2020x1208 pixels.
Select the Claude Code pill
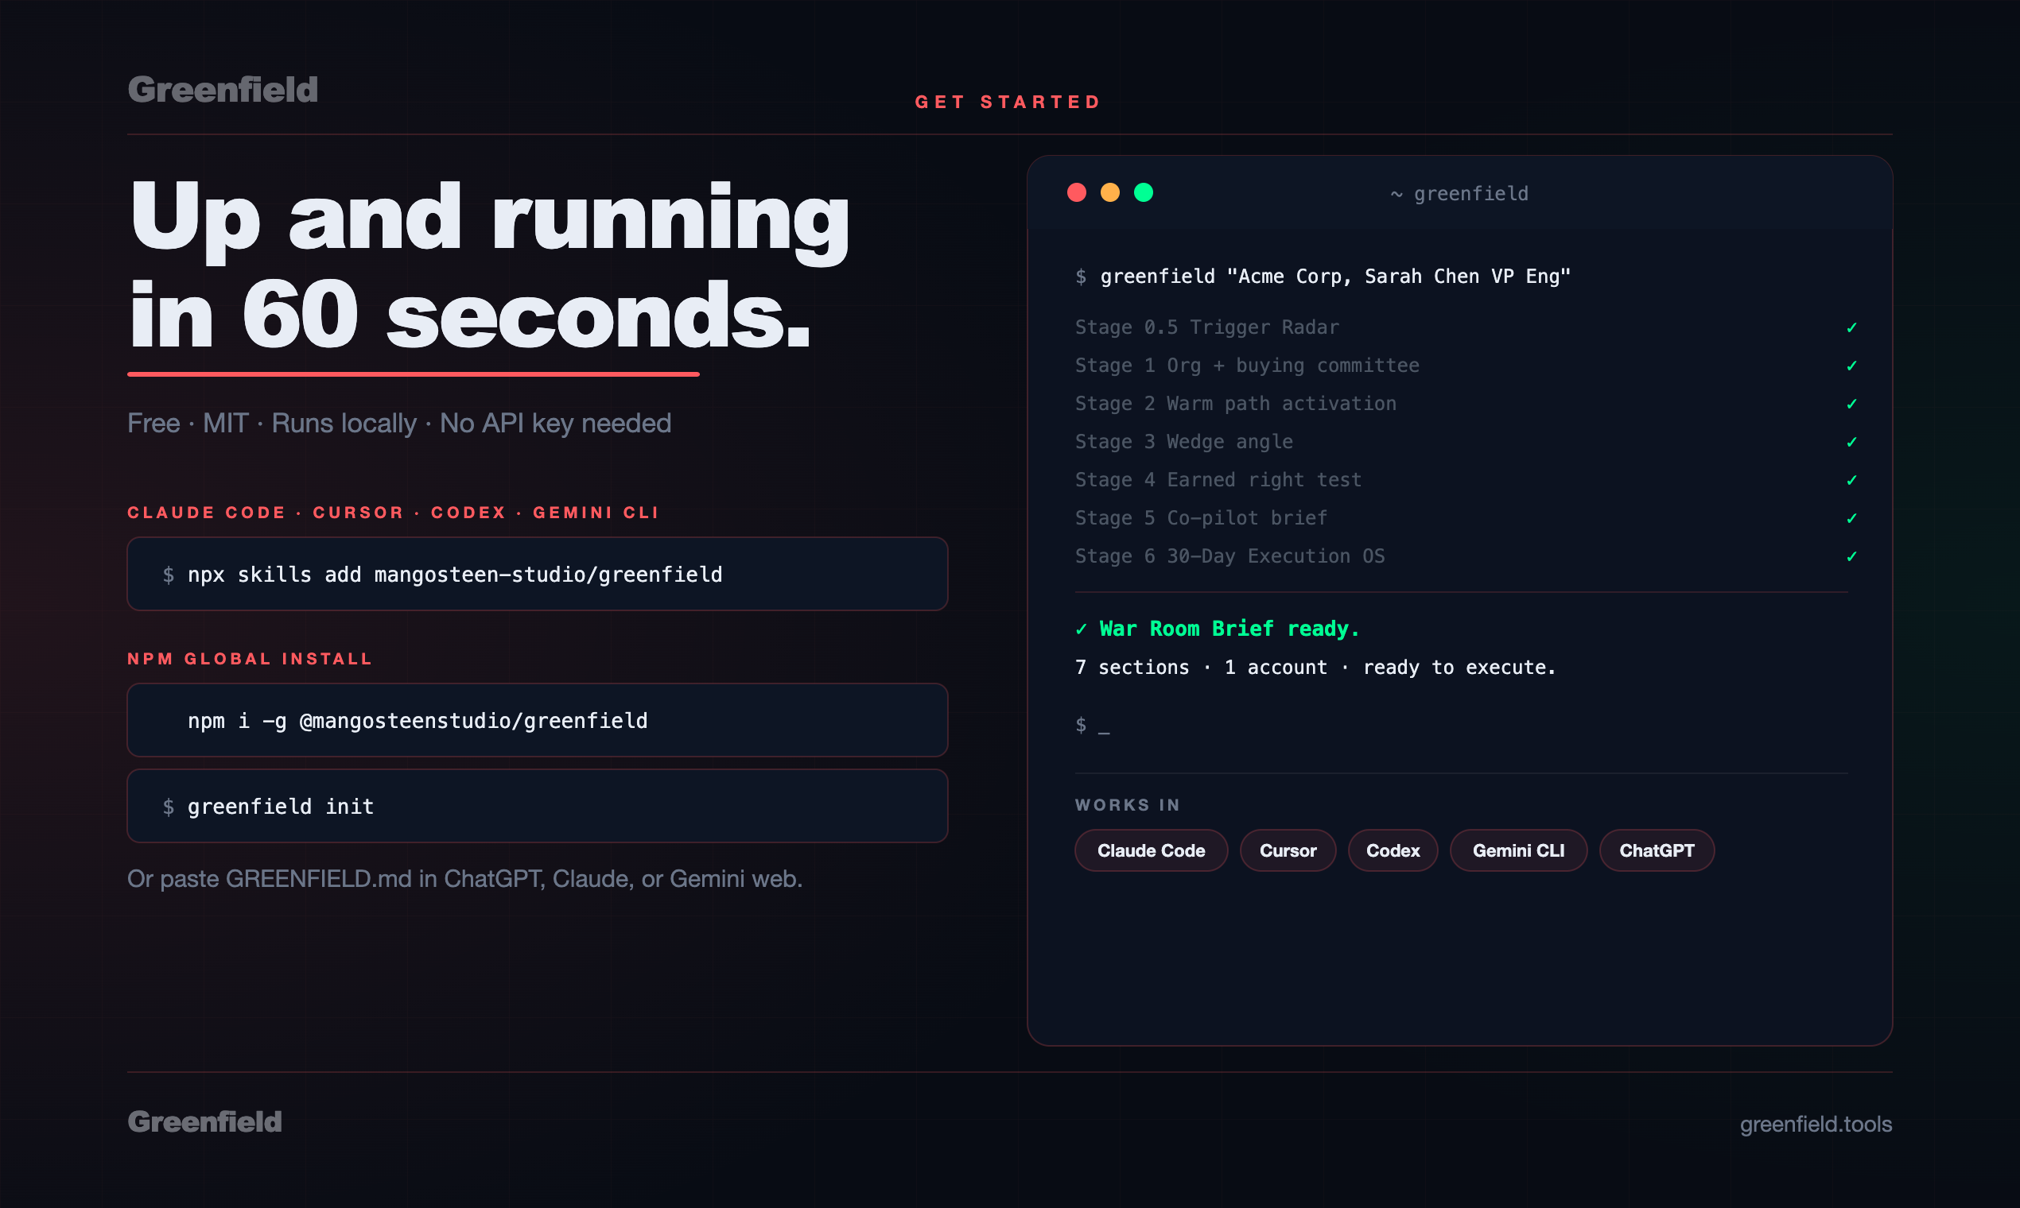click(x=1150, y=850)
